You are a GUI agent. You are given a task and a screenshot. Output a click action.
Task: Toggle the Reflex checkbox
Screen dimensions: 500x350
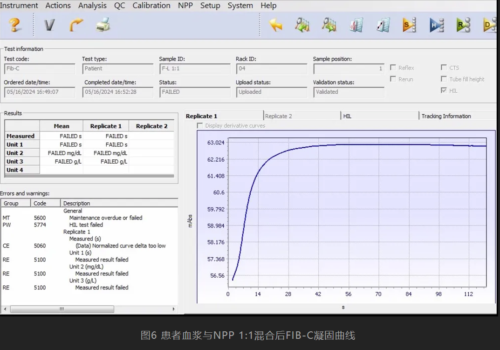[393, 68]
